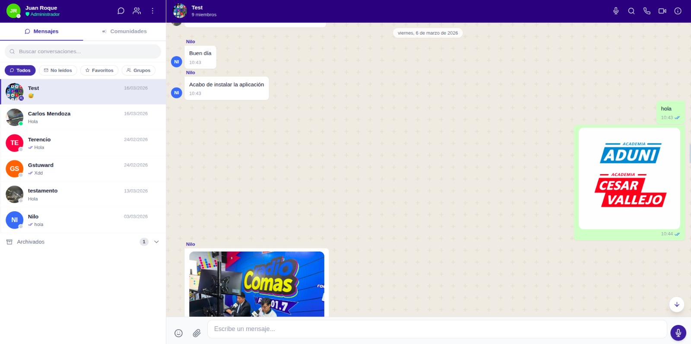The width and height of the screenshot is (691, 344).
Task: Open contacts people icon in sidebar header
Action: (137, 11)
